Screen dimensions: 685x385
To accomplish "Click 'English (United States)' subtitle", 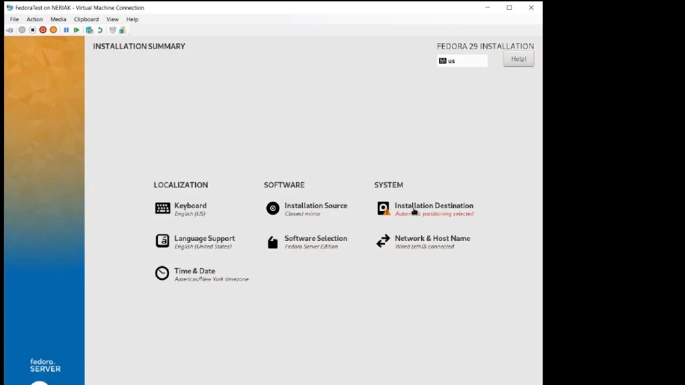I will (x=203, y=247).
